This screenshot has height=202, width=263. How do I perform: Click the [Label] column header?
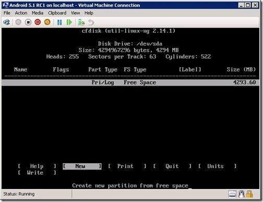190,69
